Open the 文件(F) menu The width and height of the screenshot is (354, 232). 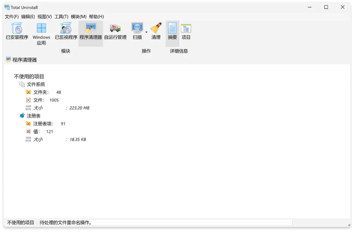tap(11, 17)
